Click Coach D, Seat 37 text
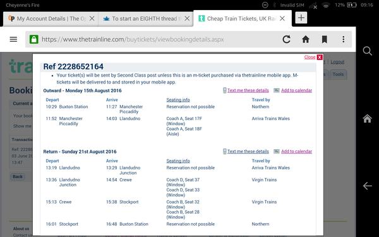Viewport: 379px width, 237px height. [183, 179]
